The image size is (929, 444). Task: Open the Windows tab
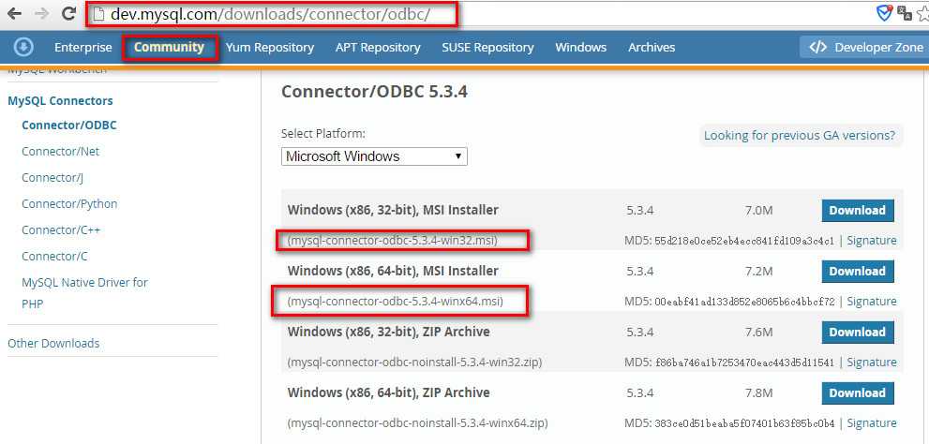point(580,48)
